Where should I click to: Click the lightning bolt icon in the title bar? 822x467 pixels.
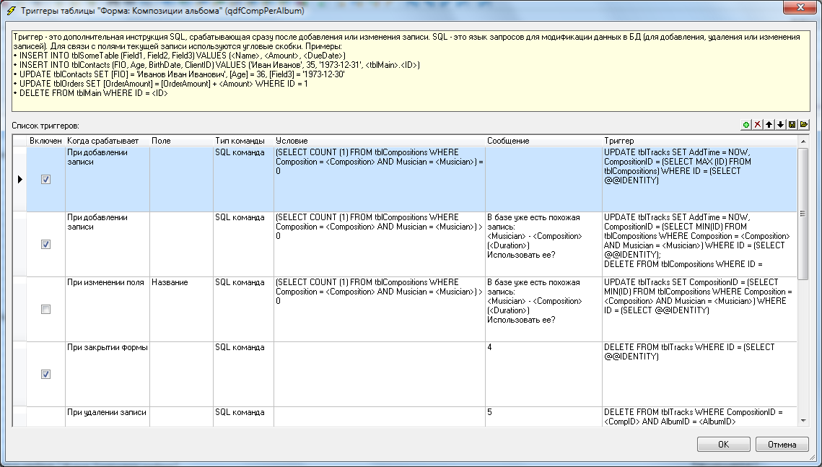click(11, 10)
